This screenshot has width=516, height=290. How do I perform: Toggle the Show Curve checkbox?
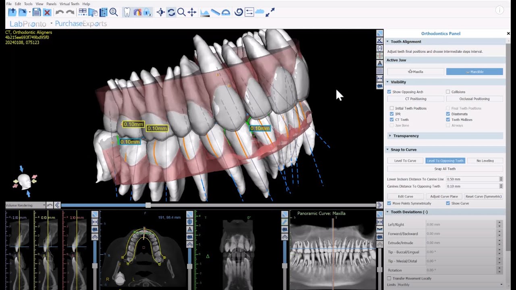click(x=448, y=203)
